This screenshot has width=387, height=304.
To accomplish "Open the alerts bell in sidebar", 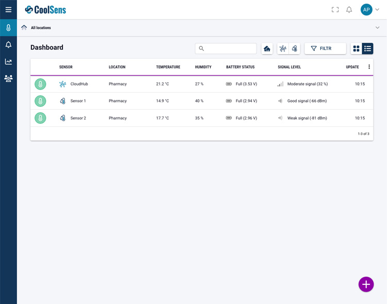I will (8, 45).
